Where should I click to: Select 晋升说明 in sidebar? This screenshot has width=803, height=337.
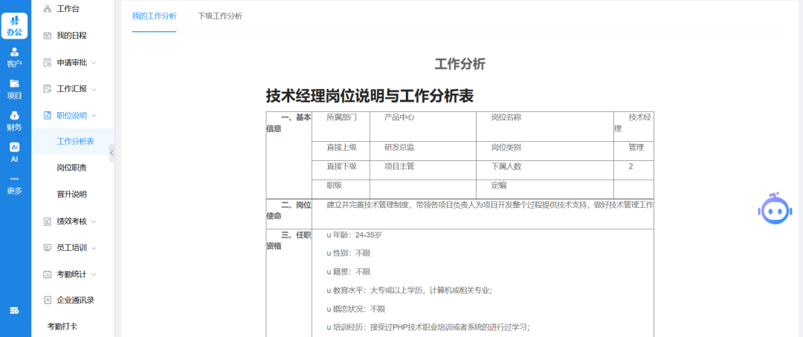point(71,194)
